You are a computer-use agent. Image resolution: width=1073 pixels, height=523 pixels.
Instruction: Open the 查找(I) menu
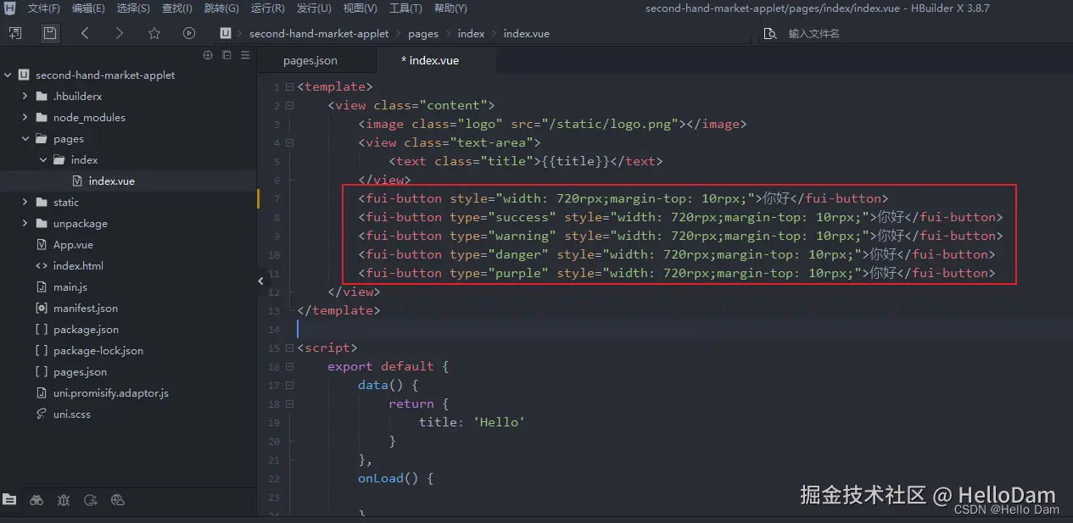(x=177, y=8)
